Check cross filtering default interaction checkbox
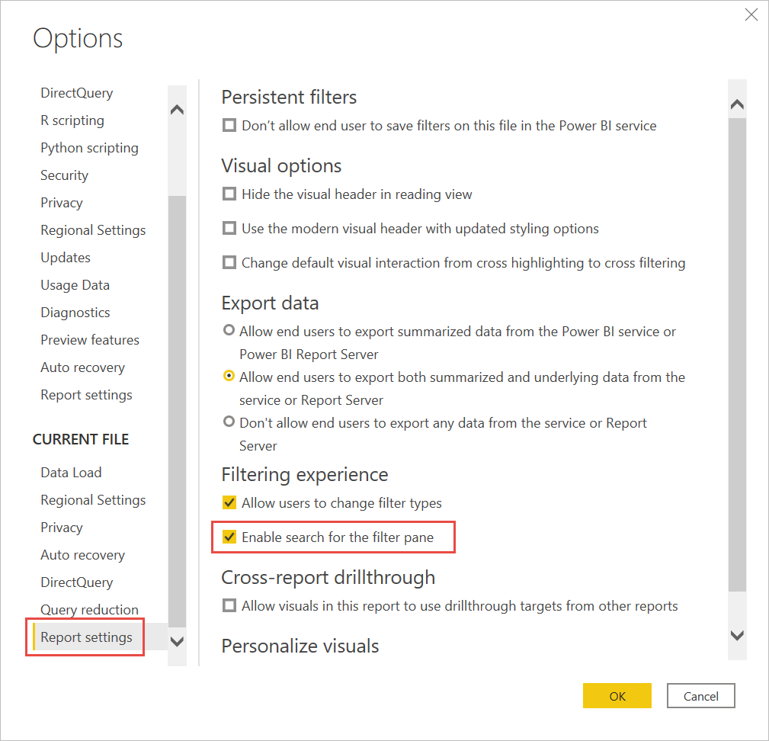 click(x=229, y=263)
